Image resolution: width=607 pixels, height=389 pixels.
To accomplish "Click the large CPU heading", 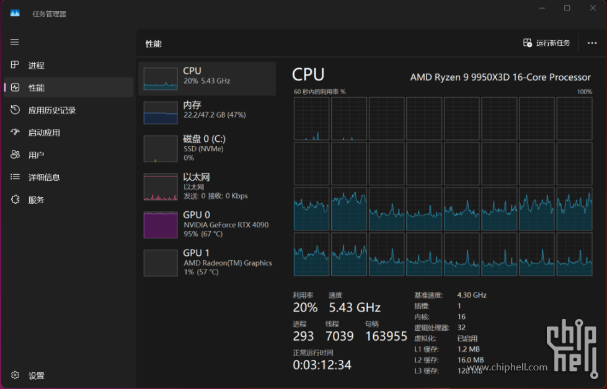I will click(x=308, y=74).
